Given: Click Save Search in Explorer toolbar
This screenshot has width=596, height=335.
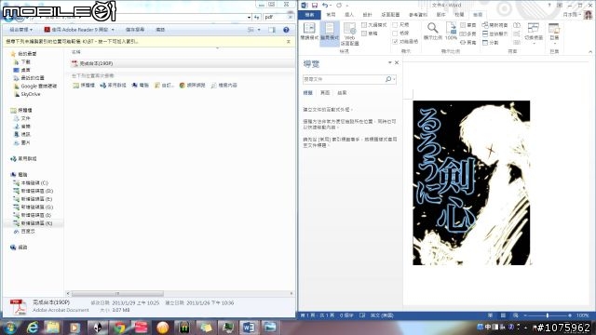Looking at the screenshot, I should [x=135, y=30].
